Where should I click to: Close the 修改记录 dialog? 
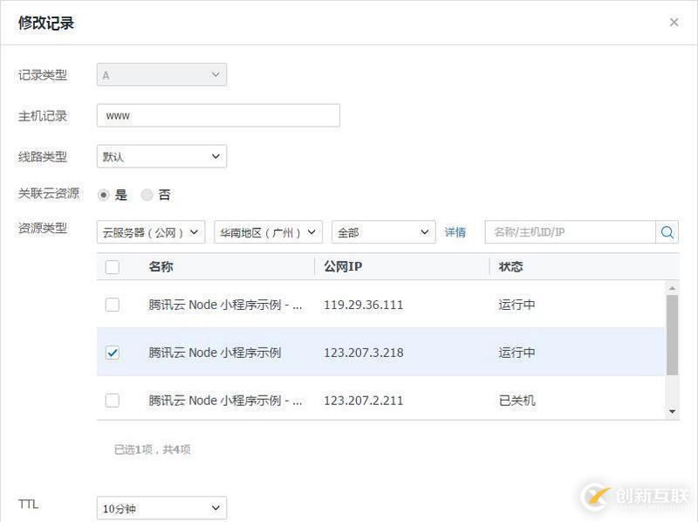click(674, 23)
